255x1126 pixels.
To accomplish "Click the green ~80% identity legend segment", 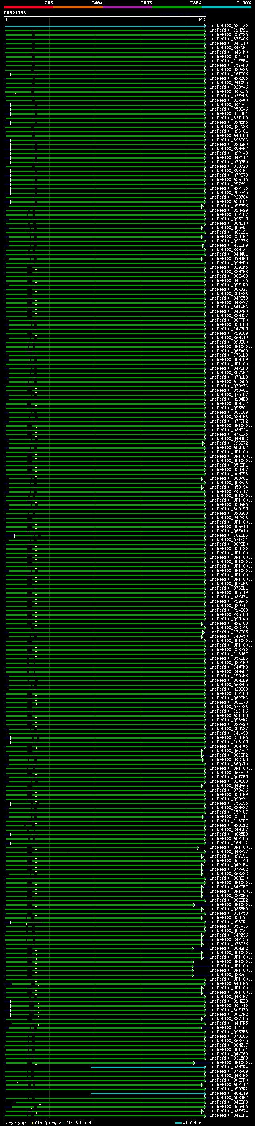I will click(177, 7).
